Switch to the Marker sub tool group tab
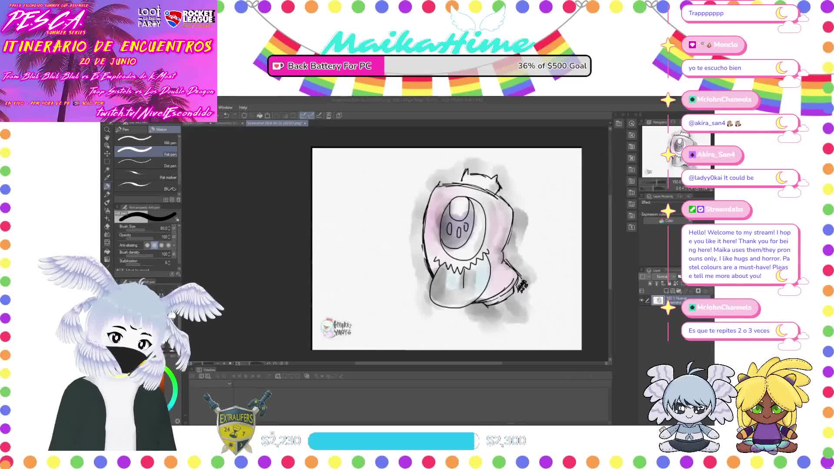The height and width of the screenshot is (469, 834). 164,129
